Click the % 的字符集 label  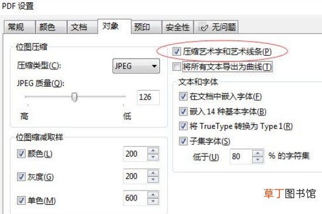289,156
